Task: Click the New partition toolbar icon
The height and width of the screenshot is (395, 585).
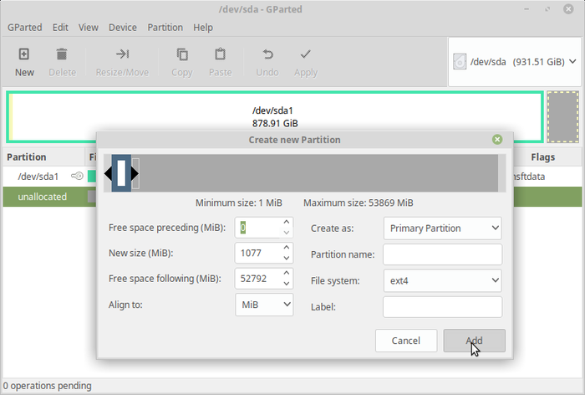Action: point(24,55)
